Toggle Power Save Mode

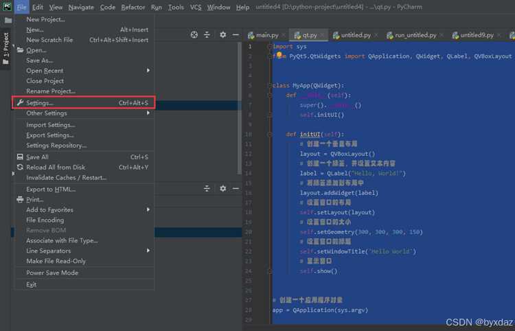tap(84, 273)
